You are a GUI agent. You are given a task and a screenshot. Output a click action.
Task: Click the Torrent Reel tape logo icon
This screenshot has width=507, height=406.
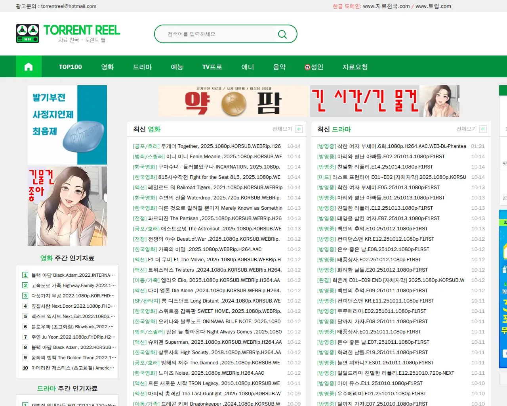pos(28,33)
